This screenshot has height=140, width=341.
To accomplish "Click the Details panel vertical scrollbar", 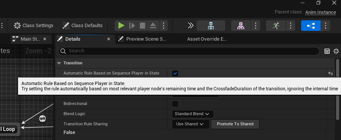I will point(337,89).
